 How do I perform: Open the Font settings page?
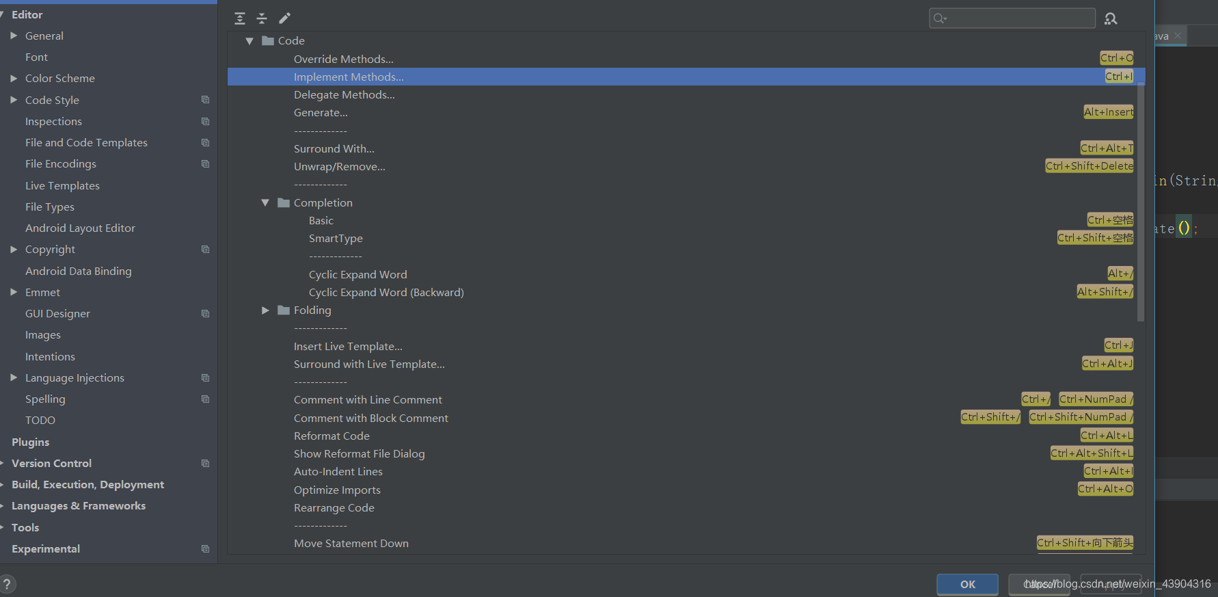coord(36,57)
